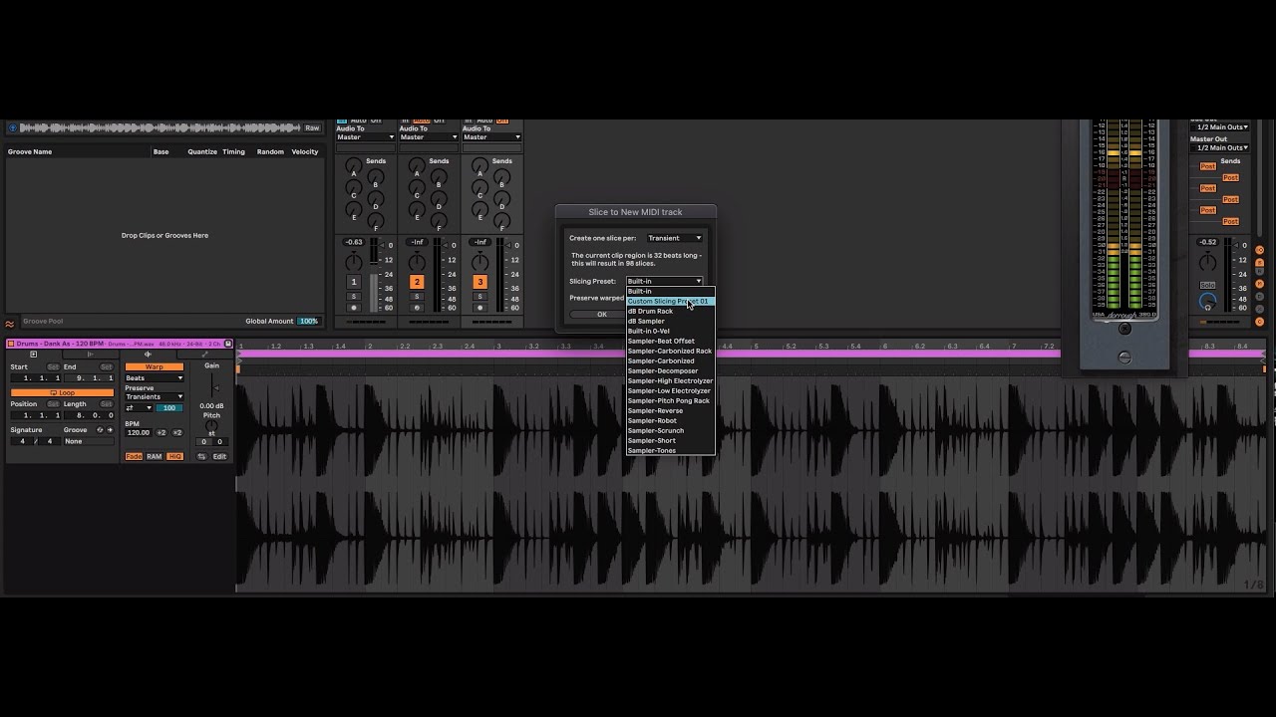
Task: Click the track 1 pan knob
Action: [x=353, y=262]
